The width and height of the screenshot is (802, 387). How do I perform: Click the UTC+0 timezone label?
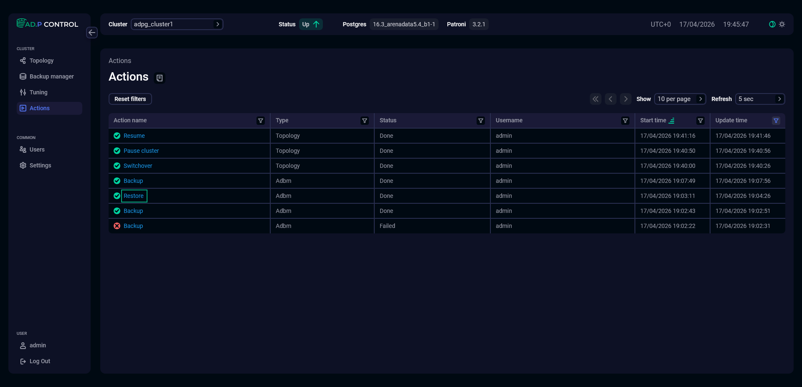point(660,24)
